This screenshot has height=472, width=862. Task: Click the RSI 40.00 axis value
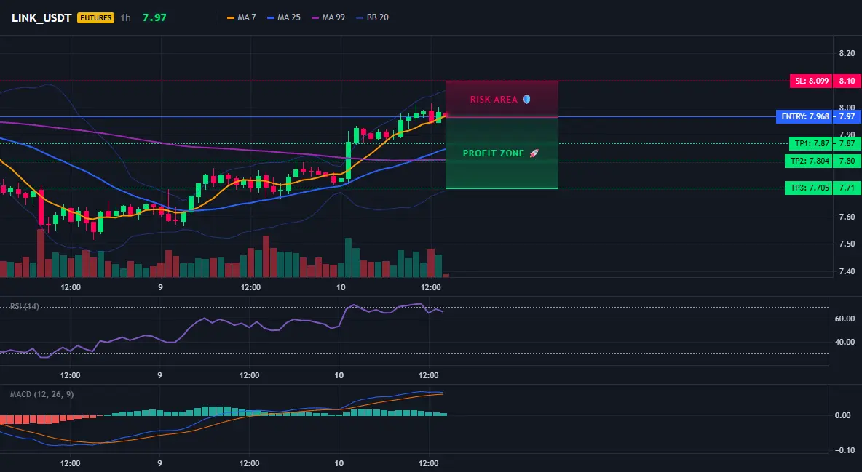coord(845,342)
